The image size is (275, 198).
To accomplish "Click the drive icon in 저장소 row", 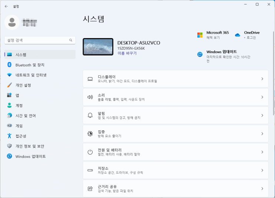I will click(x=90, y=170).
